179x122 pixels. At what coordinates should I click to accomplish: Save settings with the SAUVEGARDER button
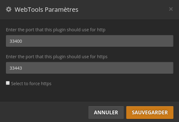tap(150, 112)
